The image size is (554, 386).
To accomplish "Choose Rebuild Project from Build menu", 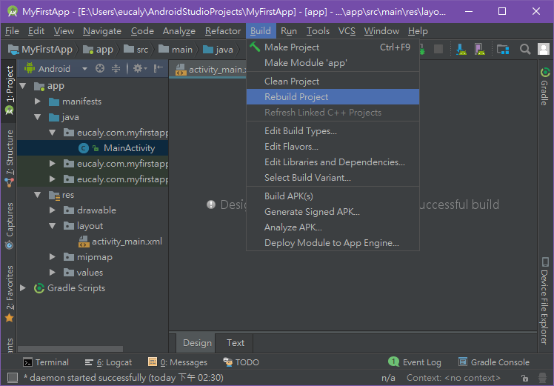I will pos(333,97).
